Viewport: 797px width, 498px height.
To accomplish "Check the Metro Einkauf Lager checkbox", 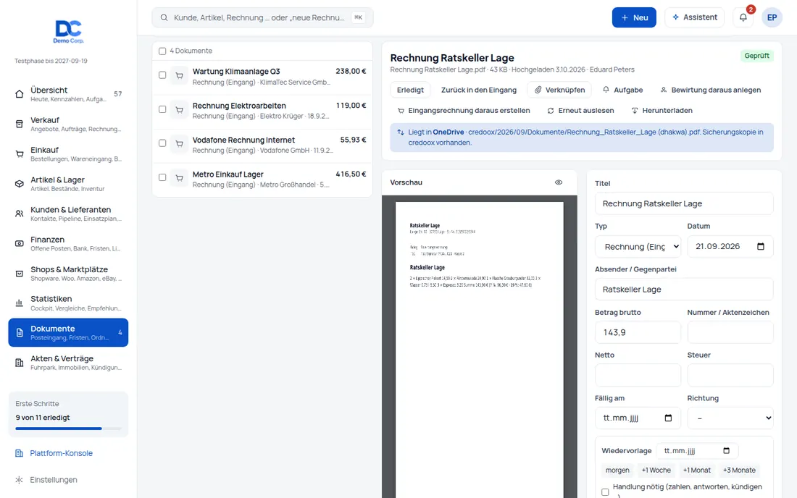I will [162, 177].
